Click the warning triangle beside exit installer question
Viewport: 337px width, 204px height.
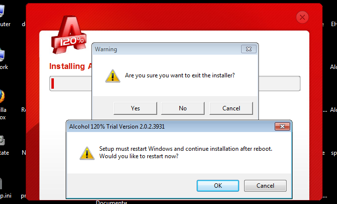(x=113, y=76)
